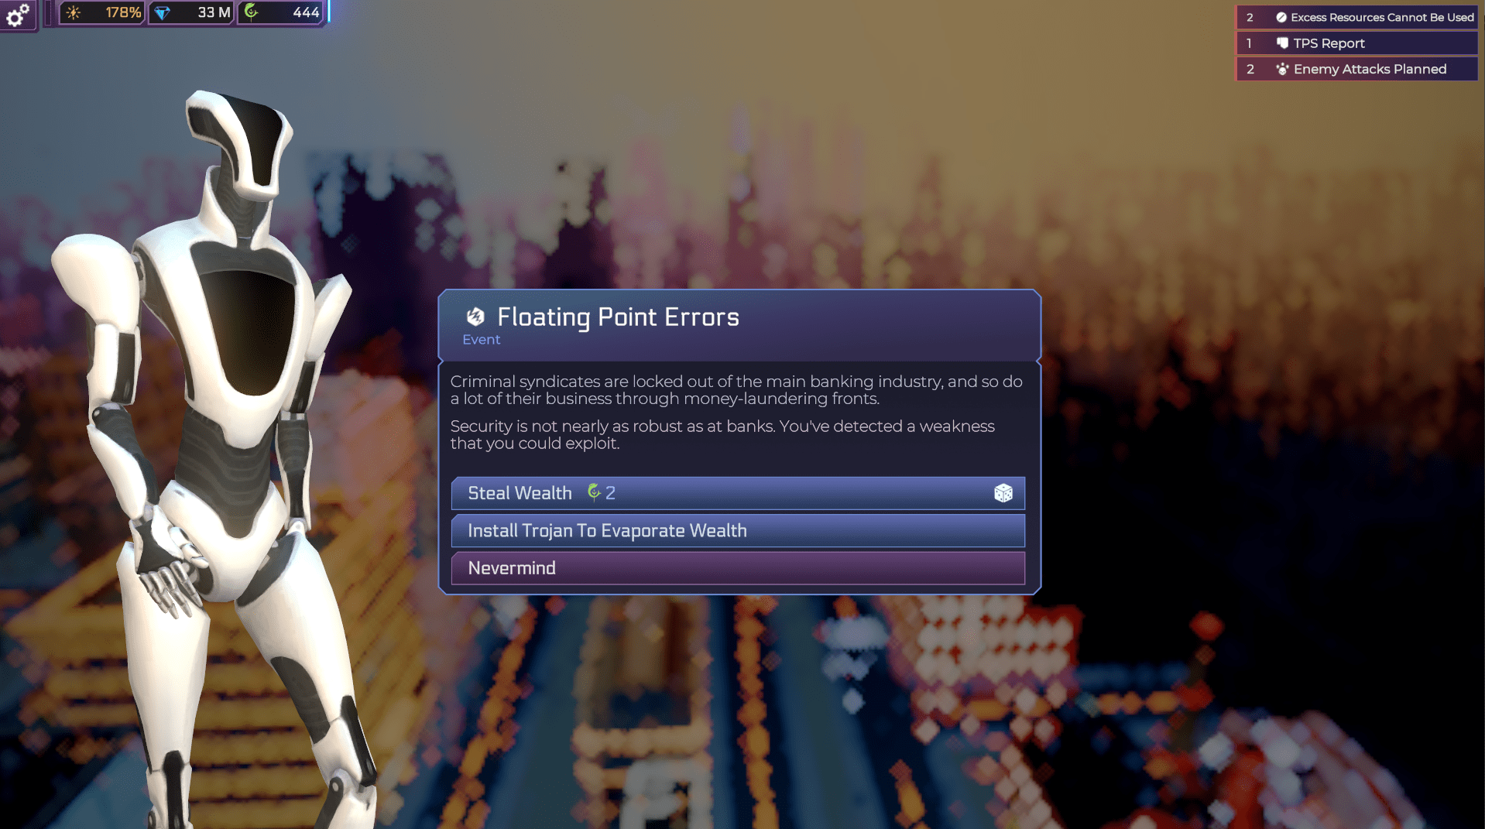
Task: Click the green swirl resource icon
Action: pyautogui.click(x=251, y=12)
